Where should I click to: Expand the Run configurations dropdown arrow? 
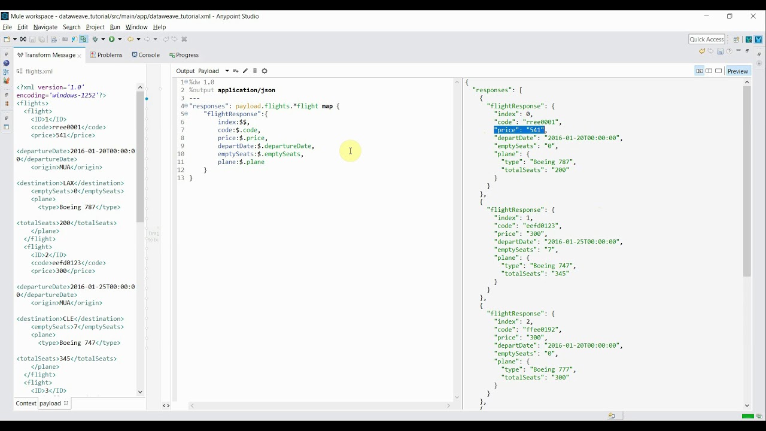[x=120, y=40]
